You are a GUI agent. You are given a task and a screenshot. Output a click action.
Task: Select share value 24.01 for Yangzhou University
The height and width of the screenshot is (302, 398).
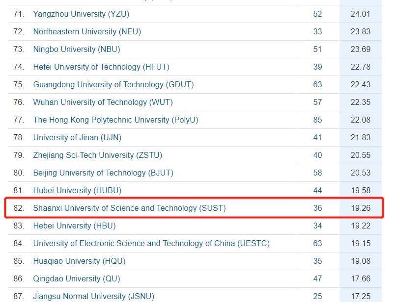361,14
